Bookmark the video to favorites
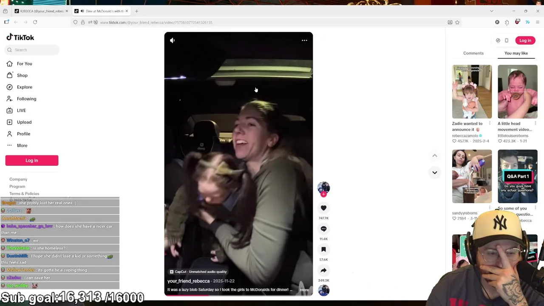Viewport: 544px width, 306px height. 323,249
